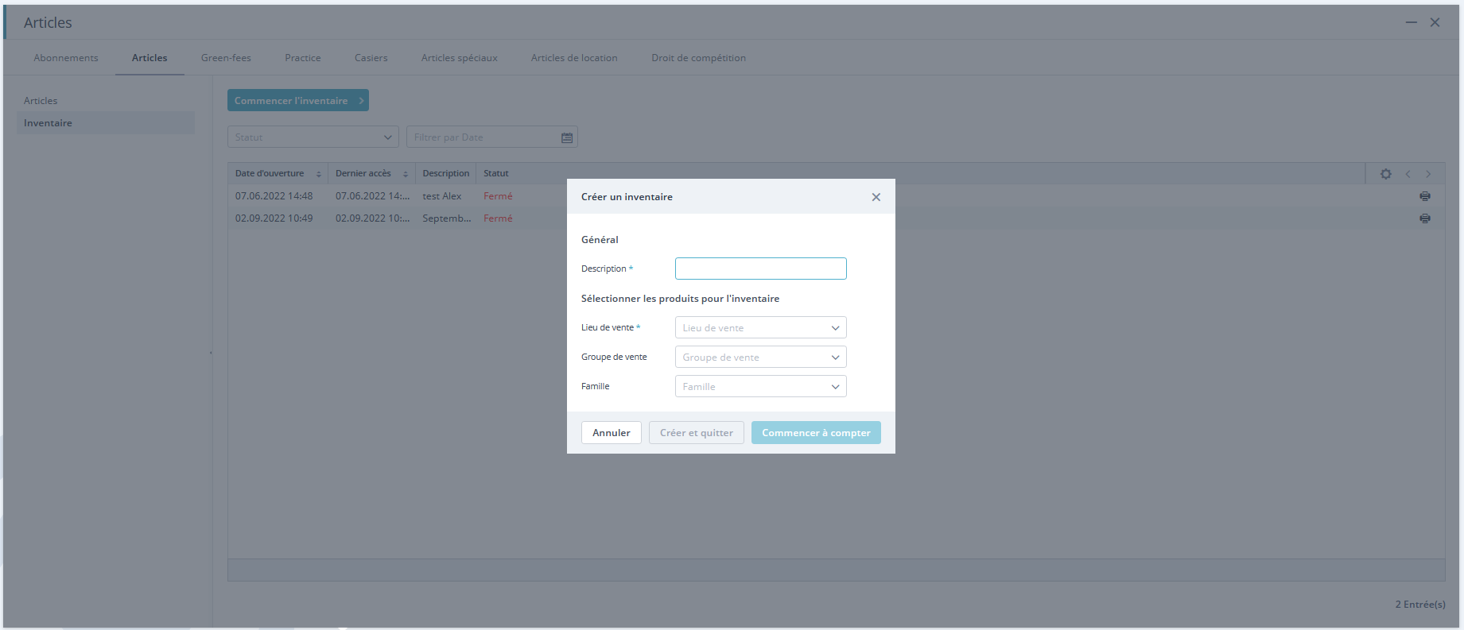
Task: Click Créer et quitter button
Action: (696, 432)
